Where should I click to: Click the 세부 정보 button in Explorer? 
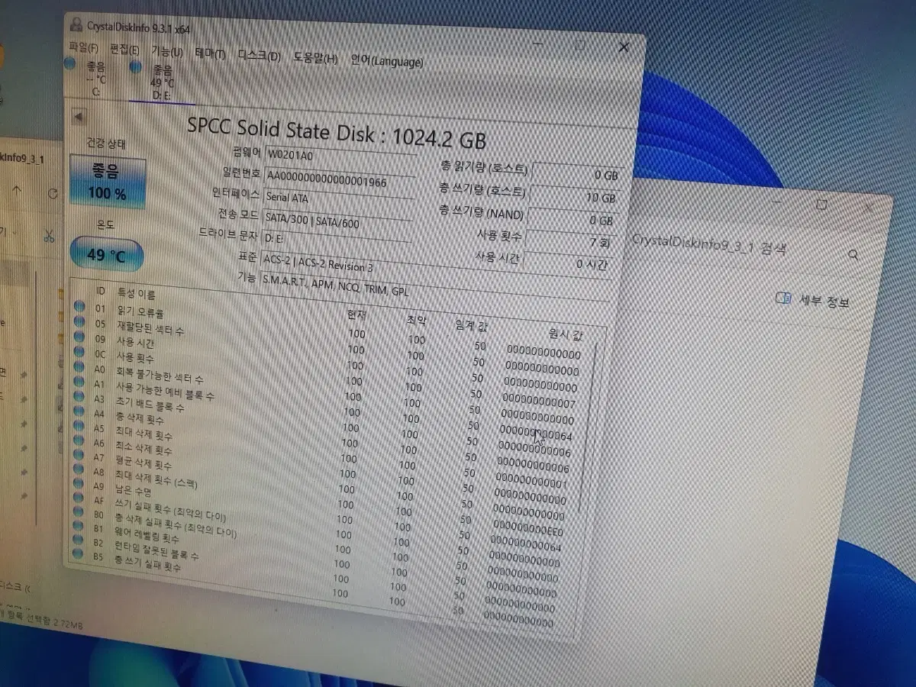point(812,300)
